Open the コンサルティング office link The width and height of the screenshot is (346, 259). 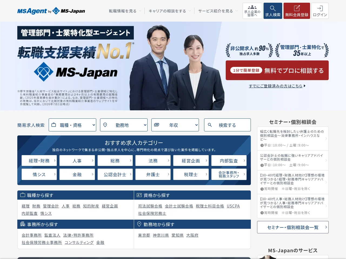coord(79,243)
